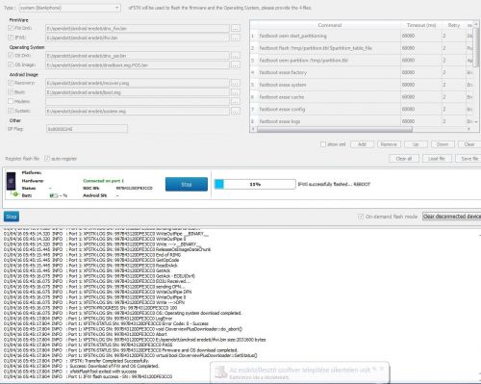Browse for the OS Dnx file
481x384 pixels.
(236, 56)
